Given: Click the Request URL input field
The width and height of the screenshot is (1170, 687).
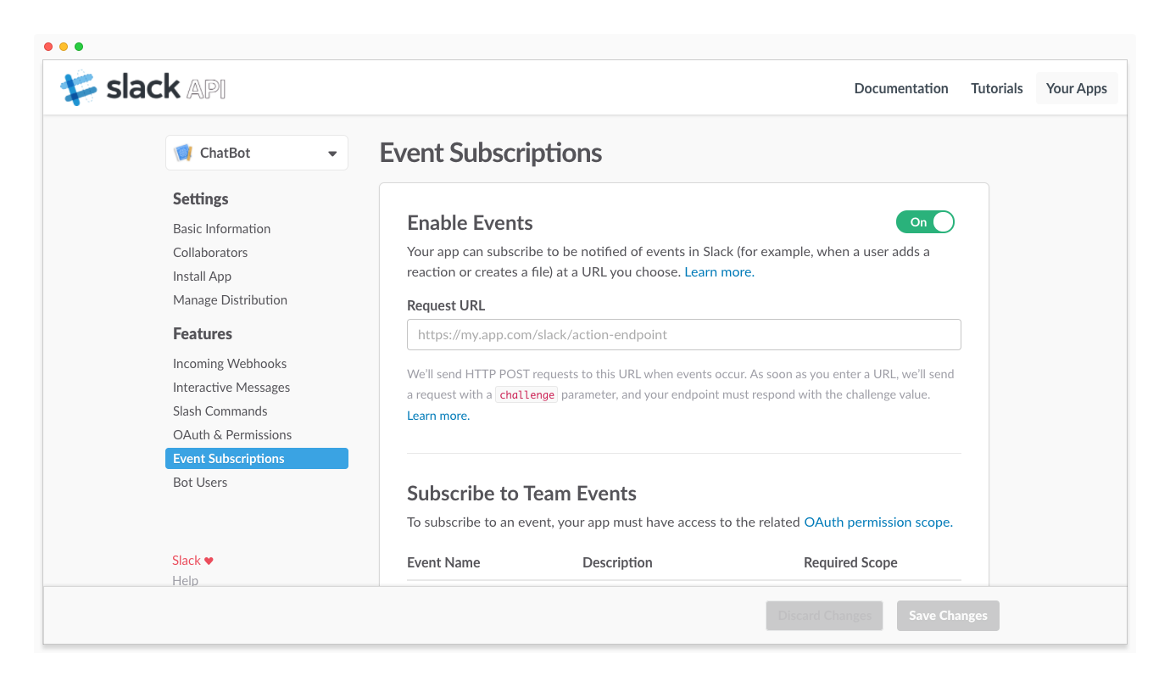Looking at the screenshot, I should pyautogui.click(x=684, y=335).
